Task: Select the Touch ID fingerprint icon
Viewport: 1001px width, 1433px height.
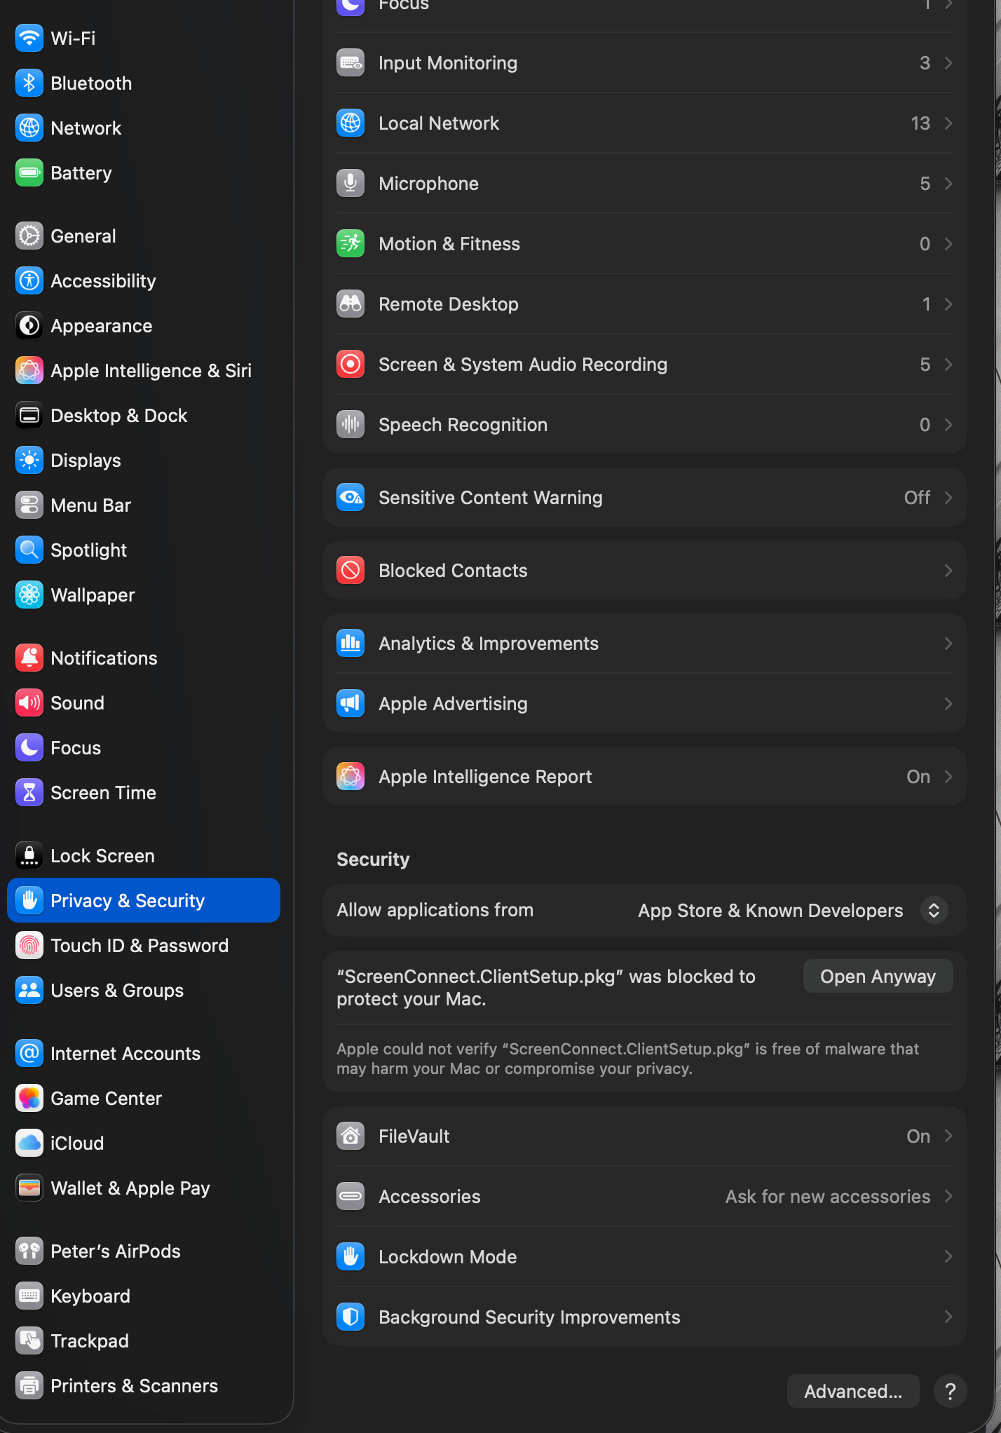Action: click(x=29, y=946)
